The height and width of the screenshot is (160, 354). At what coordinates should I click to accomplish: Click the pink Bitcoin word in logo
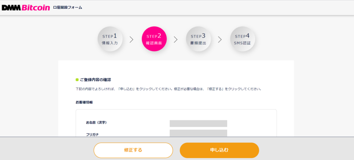[x=36, y=8]
